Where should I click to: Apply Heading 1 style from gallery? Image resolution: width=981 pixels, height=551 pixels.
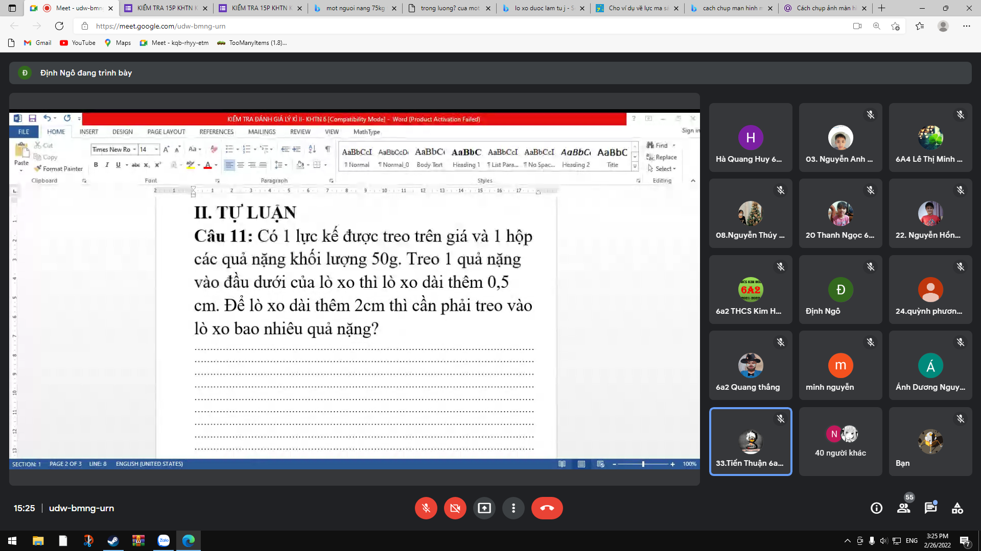tap(466, 157)
